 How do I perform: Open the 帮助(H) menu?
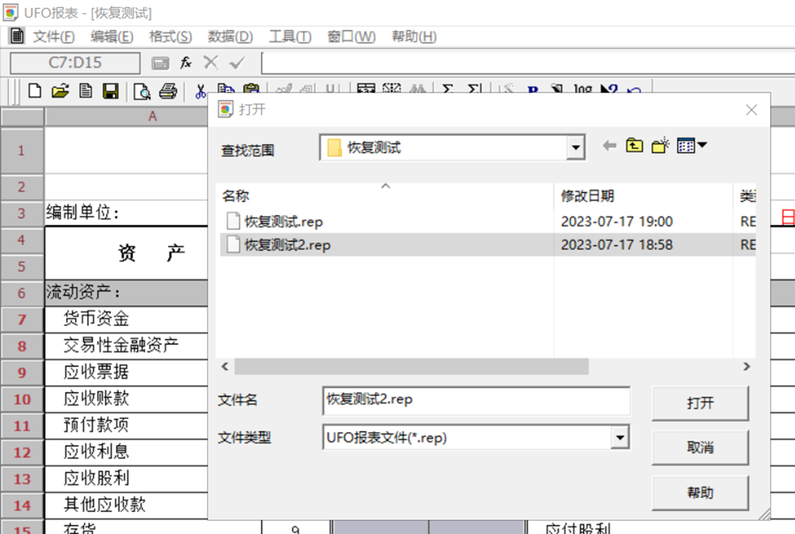(415, 36)
